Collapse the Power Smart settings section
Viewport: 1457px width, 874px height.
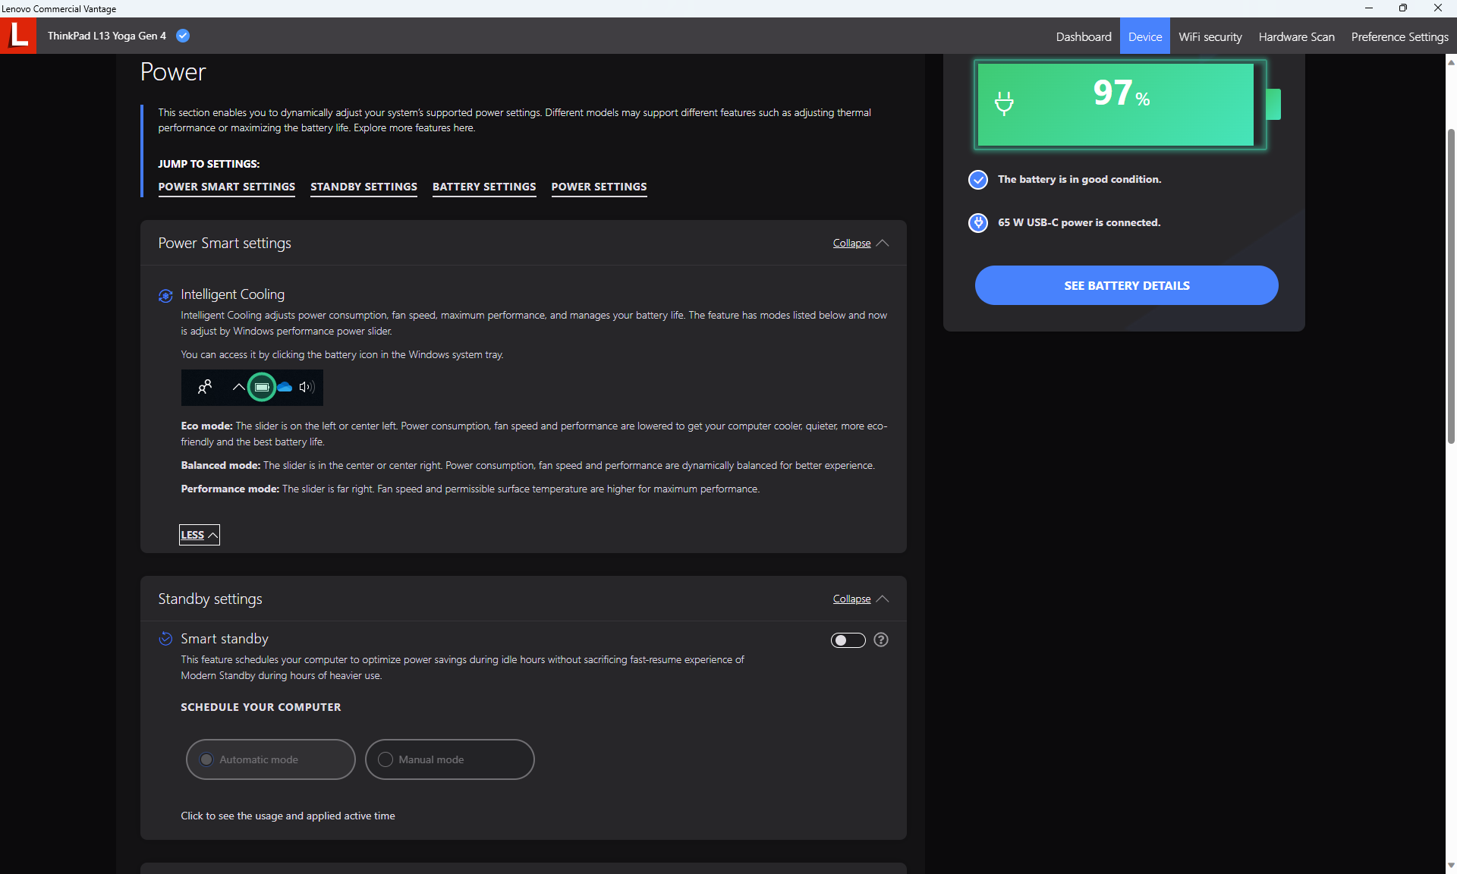click(861, 244)
